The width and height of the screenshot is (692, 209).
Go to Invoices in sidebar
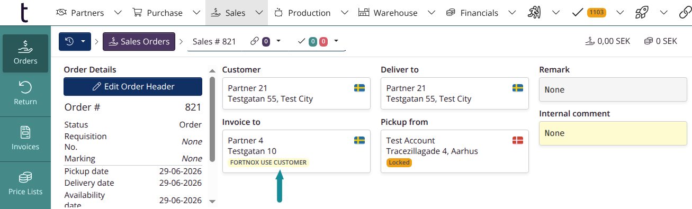(25, 139)
